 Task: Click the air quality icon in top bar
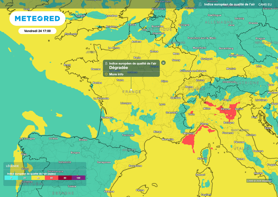(200, 4)
